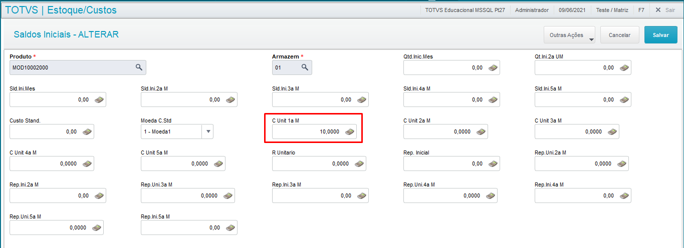Focus the Armazem field with value 01
684x248 pixels.
(292, 67)
